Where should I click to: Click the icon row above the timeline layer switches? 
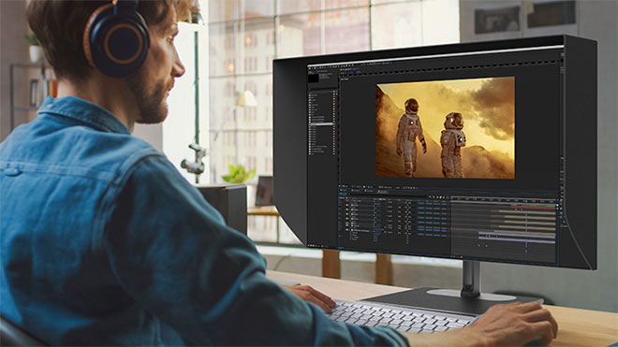pos(438,196)
